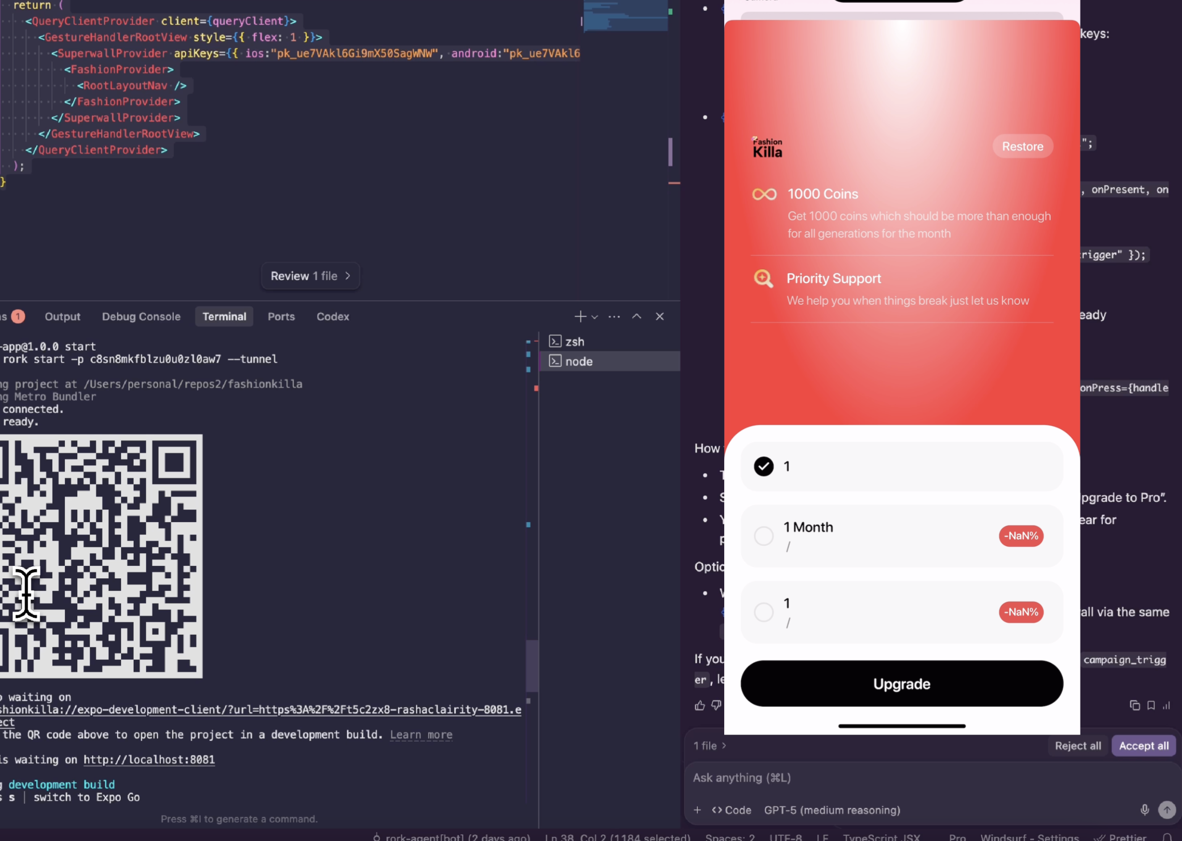Click the thumbs up feedback icon
1182x841 pixels.
tap(700, 705)
